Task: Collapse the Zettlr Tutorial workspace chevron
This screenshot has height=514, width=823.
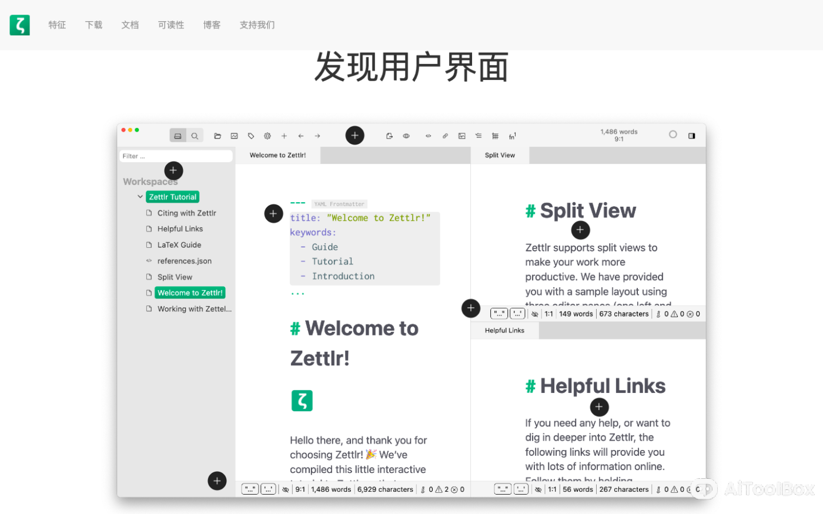Action: (x=140, y=197)
